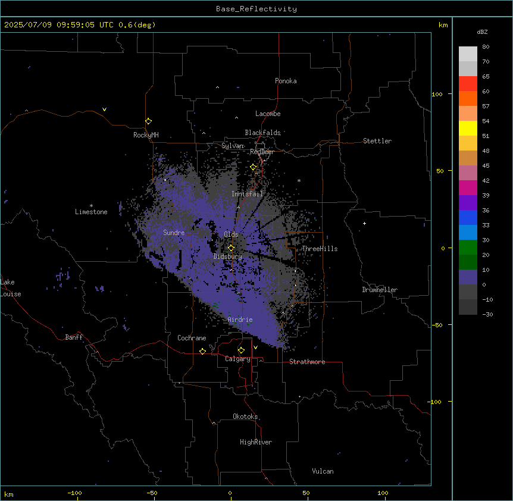Image resolution: width=513 pixels, height=501 pixels.
Task: Select the 80 dBZ color swatch
Action: tap(468, 54)
